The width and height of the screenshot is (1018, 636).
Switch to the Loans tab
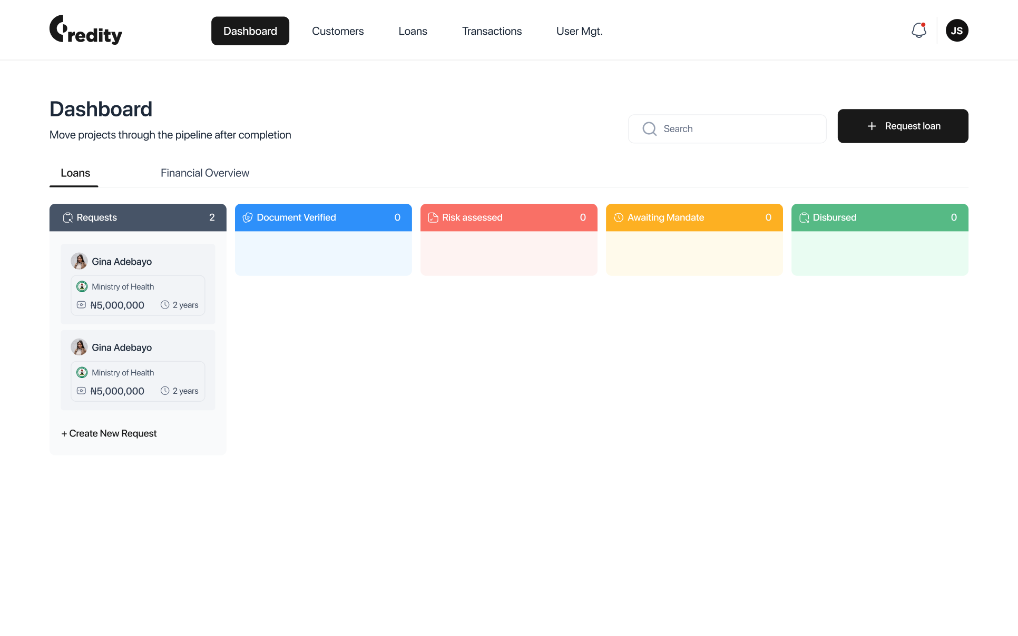pos(75,173)
